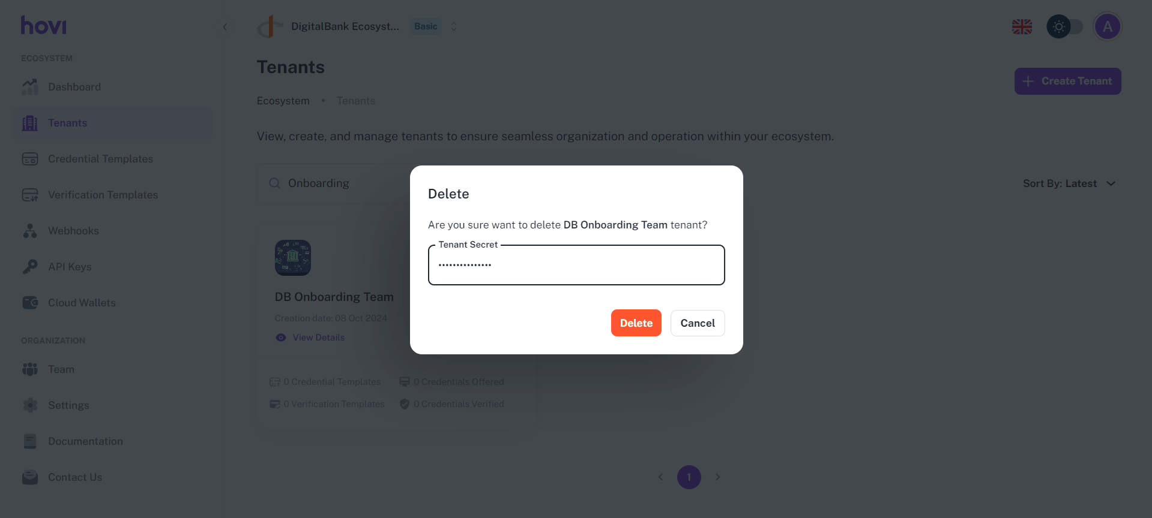The height and width of the screenshot is (518, 1152).
Task: Open language selector UK flag icon
Action: [x=1022, y=26]
